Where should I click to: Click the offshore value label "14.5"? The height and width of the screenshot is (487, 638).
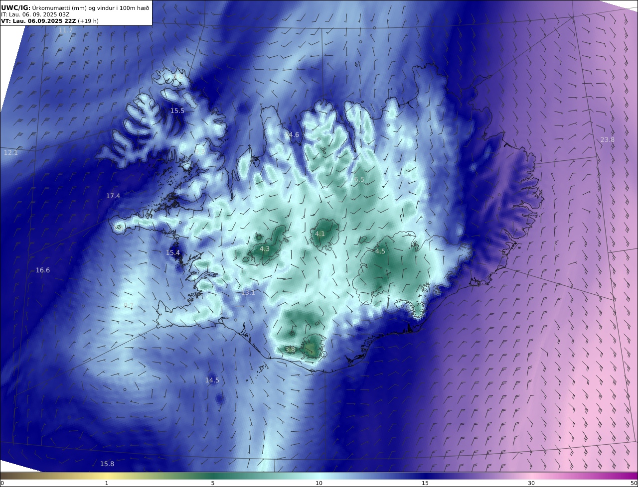point(212,380)
